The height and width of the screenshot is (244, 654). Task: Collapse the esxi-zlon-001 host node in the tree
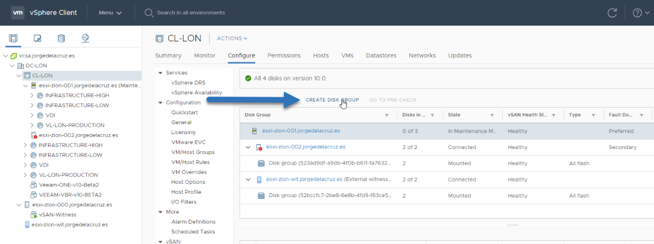point(25,86)
